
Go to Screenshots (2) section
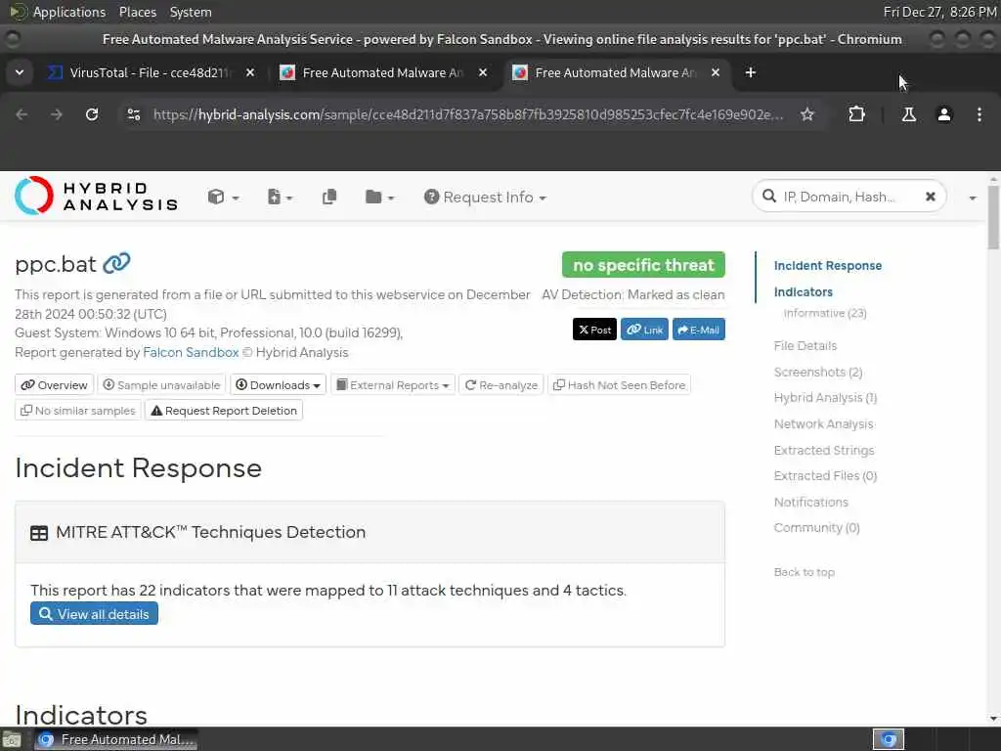click(x=818, y=372)
